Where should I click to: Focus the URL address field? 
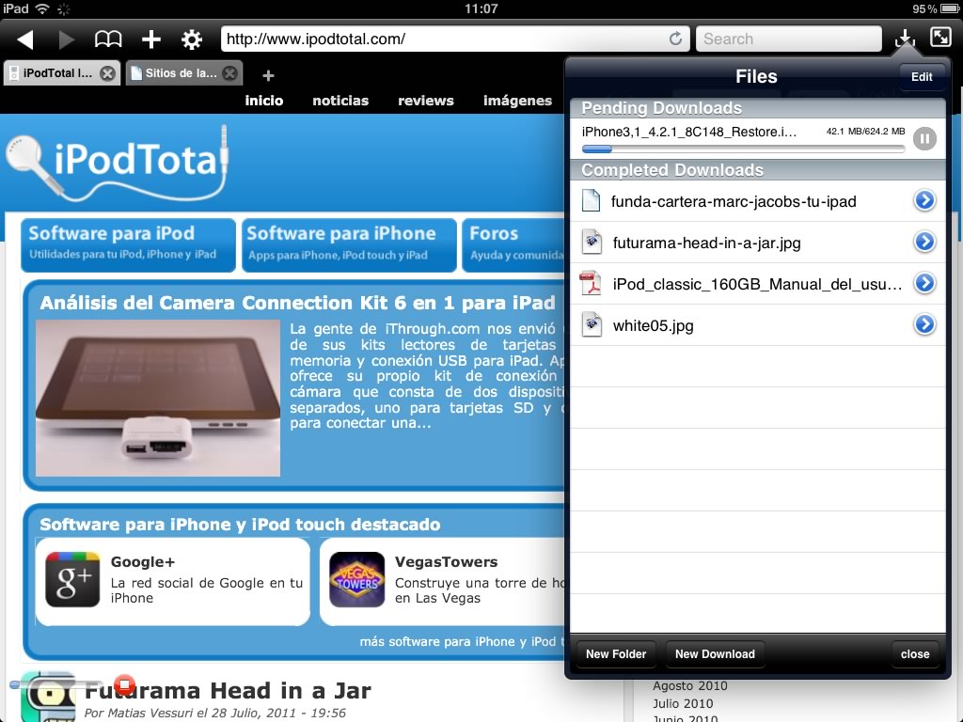pyautogui.click(x=455, y=39)
